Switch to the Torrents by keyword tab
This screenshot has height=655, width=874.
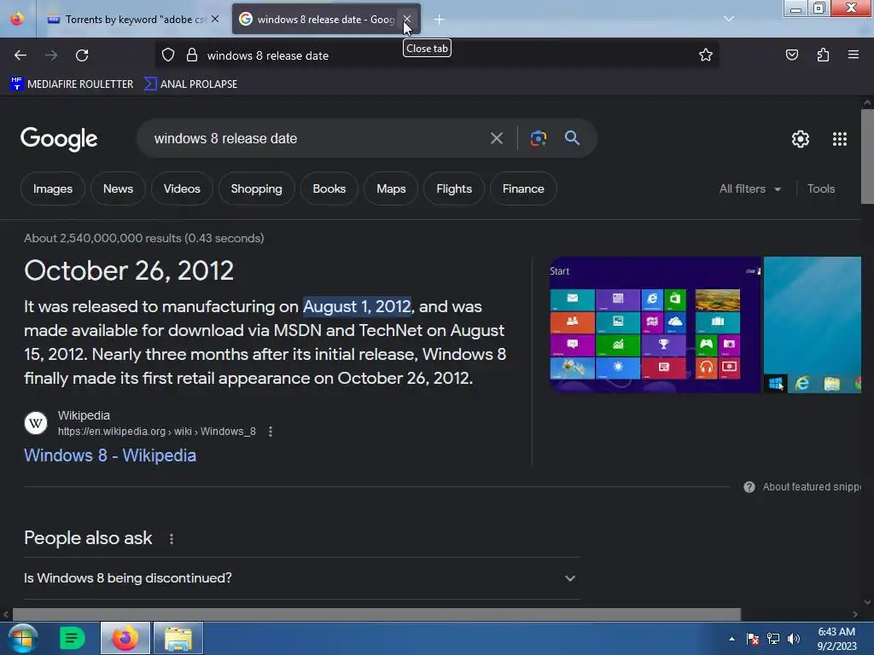click(x=134, y=20)
